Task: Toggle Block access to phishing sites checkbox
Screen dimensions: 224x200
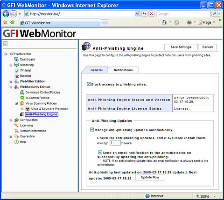Action: click(89, 84)
